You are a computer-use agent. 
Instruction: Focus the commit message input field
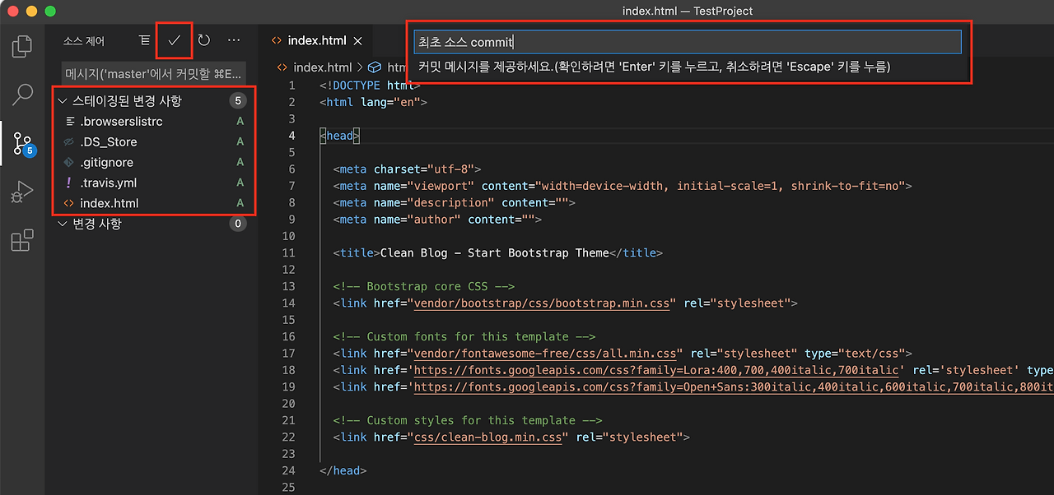click(688, 42)
